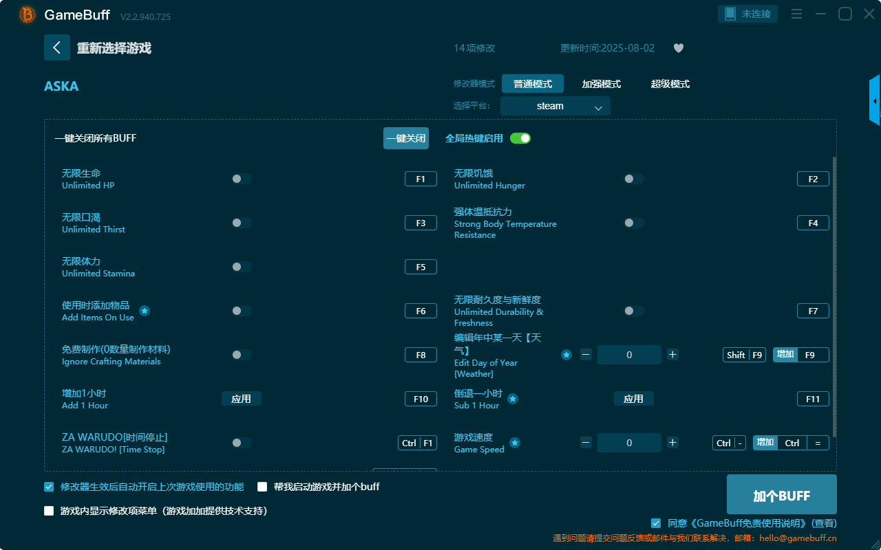Image resolution: width=881 pixels, height=550 pixels.
Task: Open the steam platform dropdown
Action: [555, 106]
